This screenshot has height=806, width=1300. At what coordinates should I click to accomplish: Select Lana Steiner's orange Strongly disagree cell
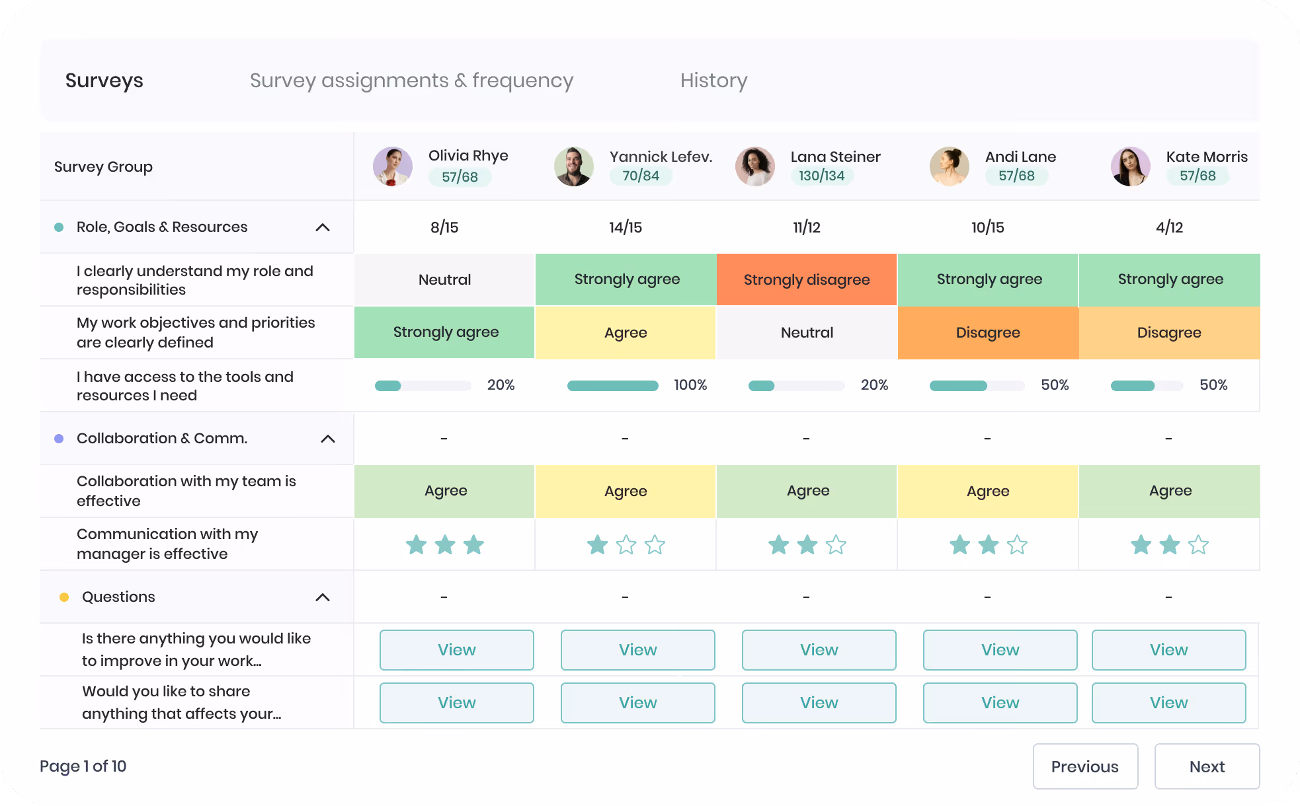click(x=807, y=279)
